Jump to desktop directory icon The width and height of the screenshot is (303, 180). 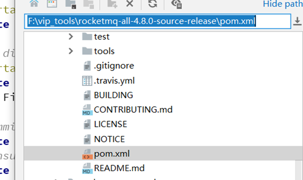[51, 4]
